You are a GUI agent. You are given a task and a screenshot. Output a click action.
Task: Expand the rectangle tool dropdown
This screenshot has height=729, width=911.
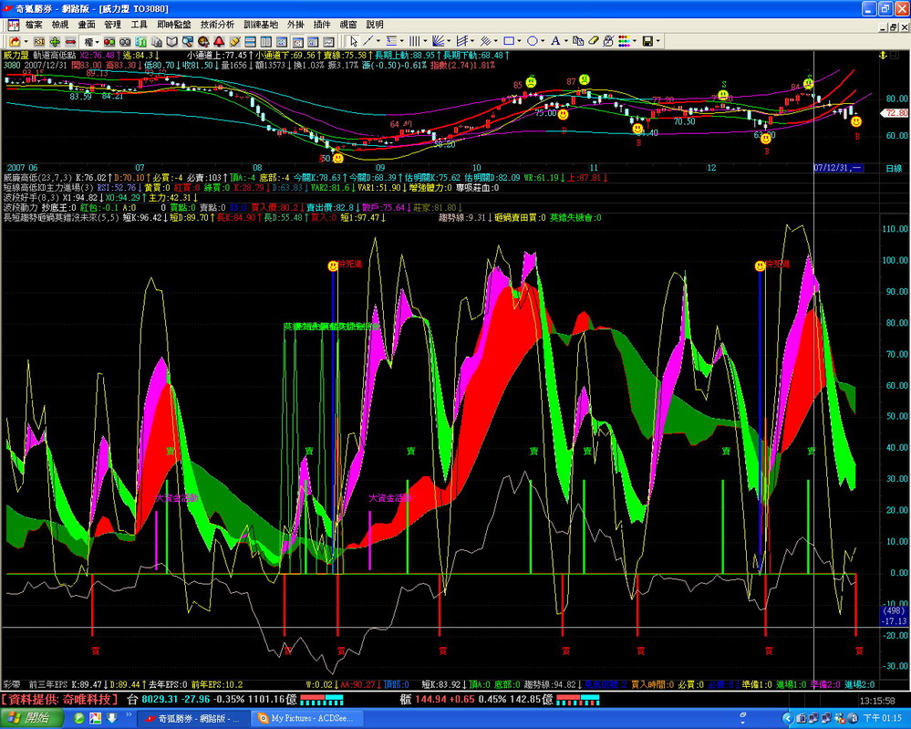(x=519, y=41)
